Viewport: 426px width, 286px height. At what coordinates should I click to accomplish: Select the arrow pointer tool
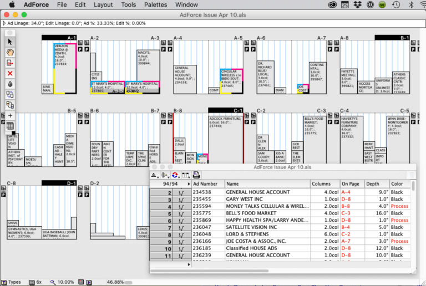tap(10, 42)
